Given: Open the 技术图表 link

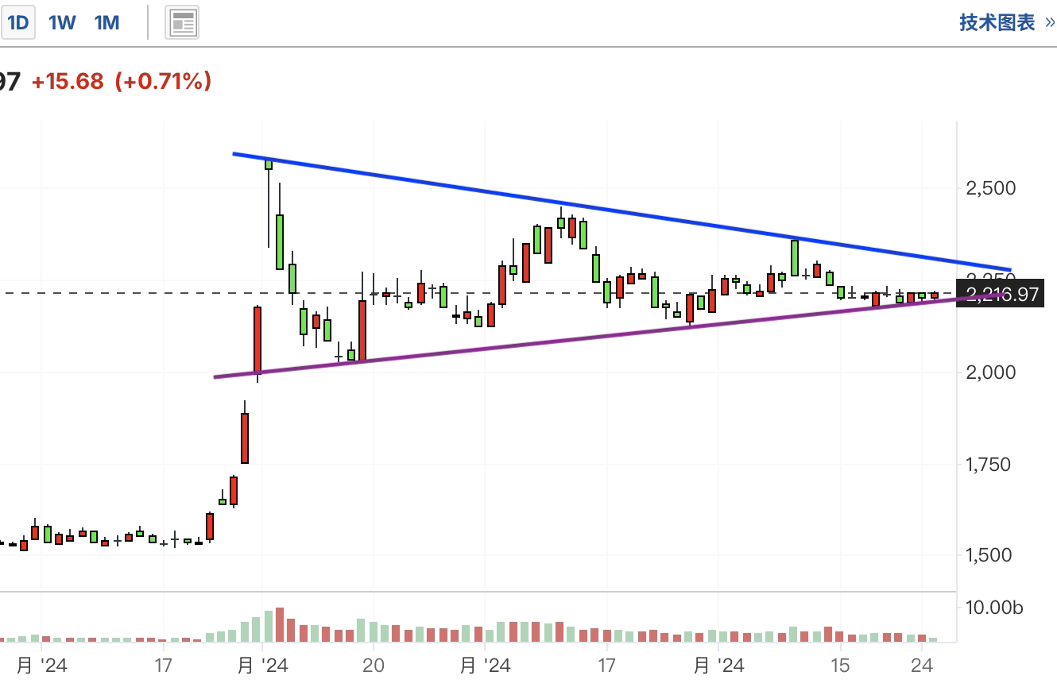Looking at the screenshot, I should (1007, 22).
